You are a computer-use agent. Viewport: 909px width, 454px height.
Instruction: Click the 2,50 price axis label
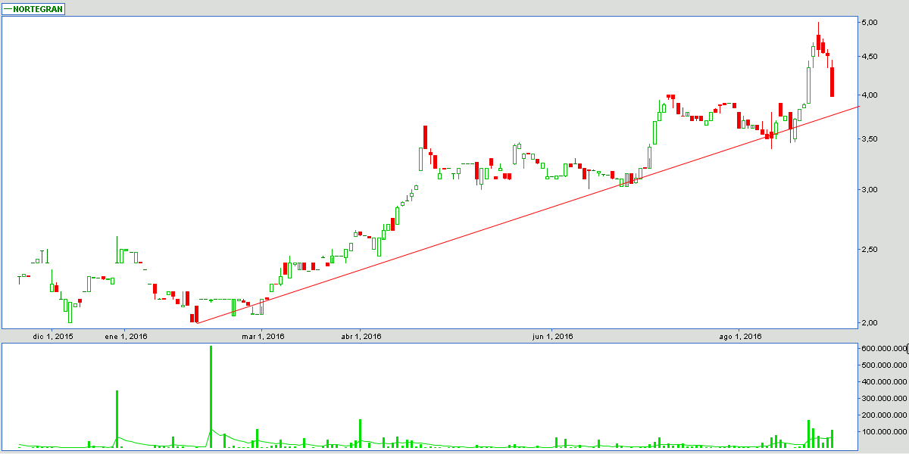point(870,250)
